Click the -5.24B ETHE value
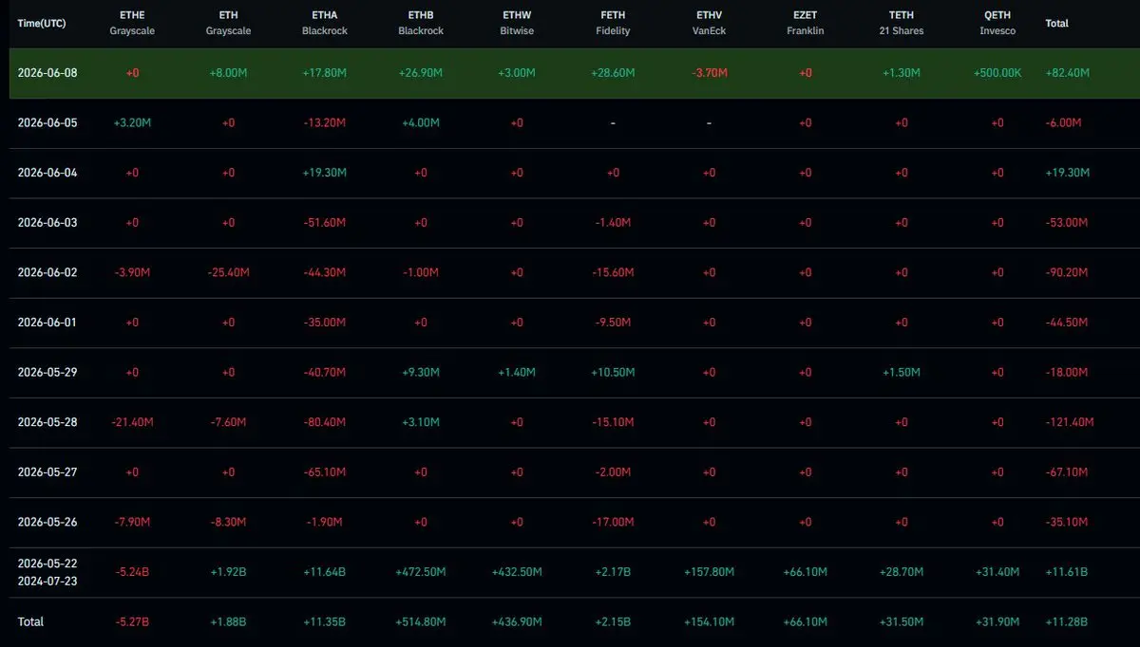The height and width of the screenshot is (647, 1140). pyautogui.click(x=132, y=572)
